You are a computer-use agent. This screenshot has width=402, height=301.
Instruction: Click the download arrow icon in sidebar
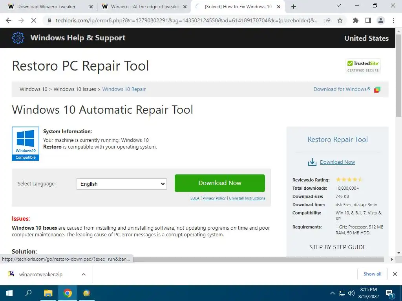click(x=312, y=162)
